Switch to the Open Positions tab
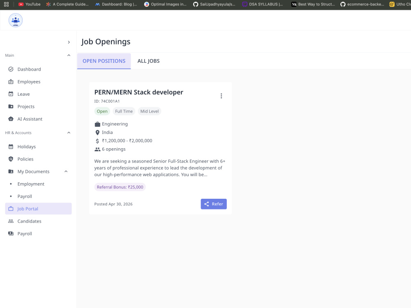Image resolution: width=411 pixels, height=308 pixels. pos(104,61)
